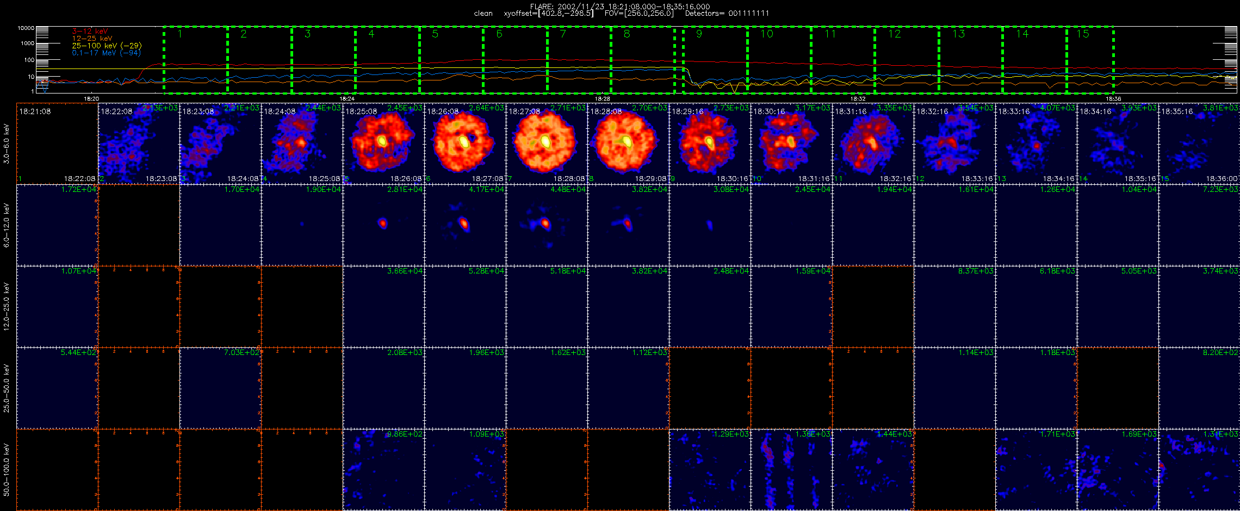The width and height of the screenshot is (1240, 511).
Task: Open the 3–6 keV image starting 18:27:08
Action: click(x=547, y=143)
